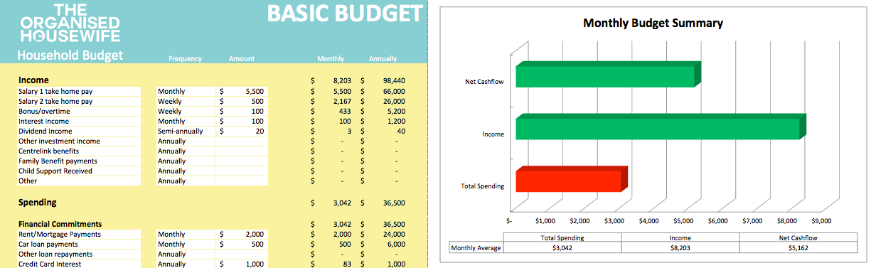The width and height of the screenshot is (871, 268).
Task: Select the Credit Card Interest frequency cell
Action: coord(185,264)
